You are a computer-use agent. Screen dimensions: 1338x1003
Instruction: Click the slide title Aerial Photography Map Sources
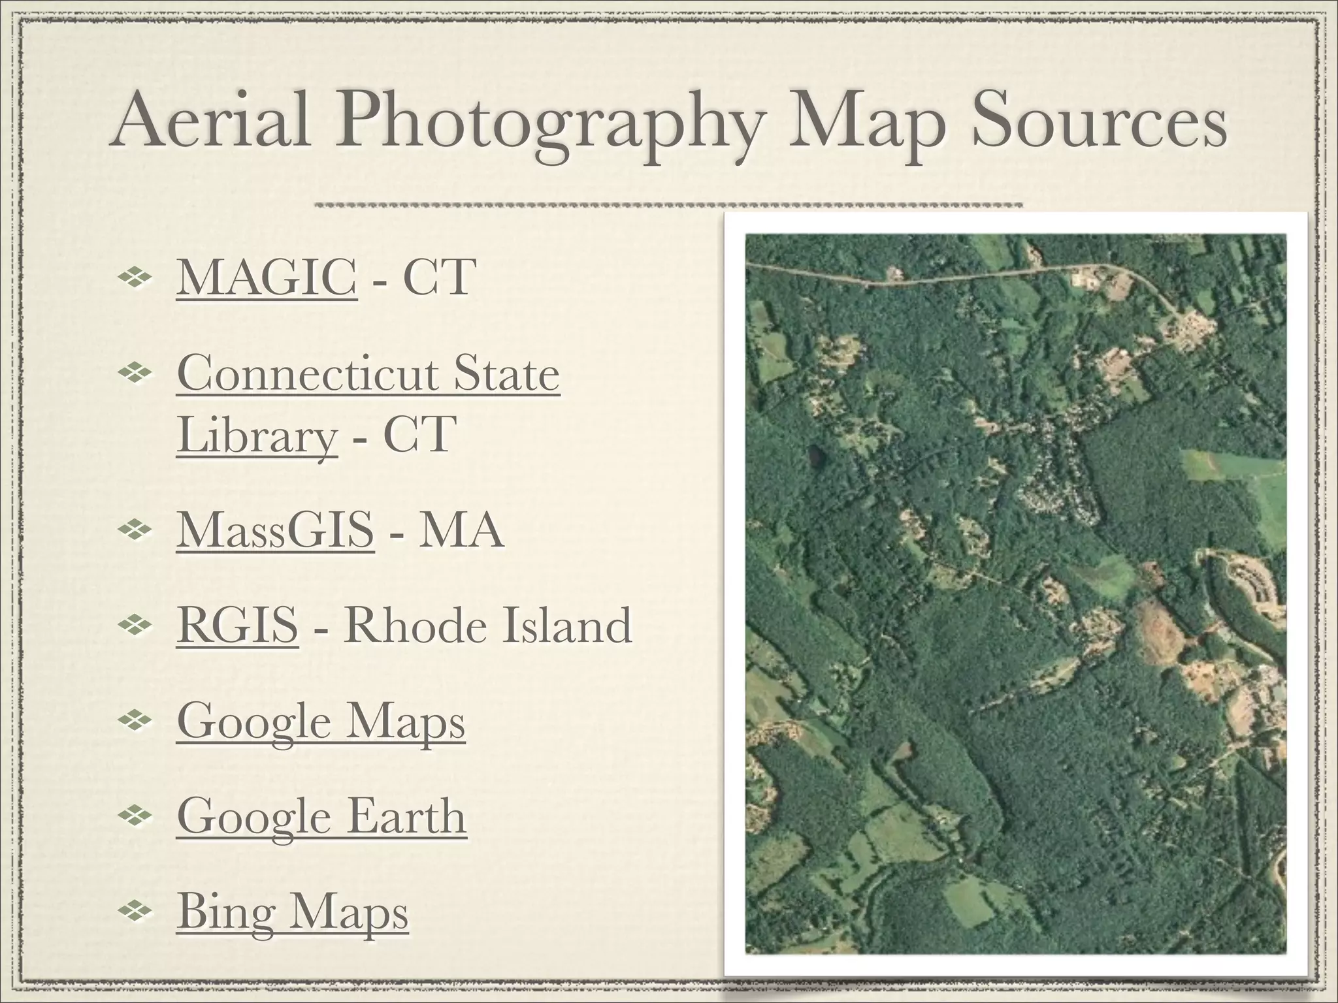(x=669, y=124)
